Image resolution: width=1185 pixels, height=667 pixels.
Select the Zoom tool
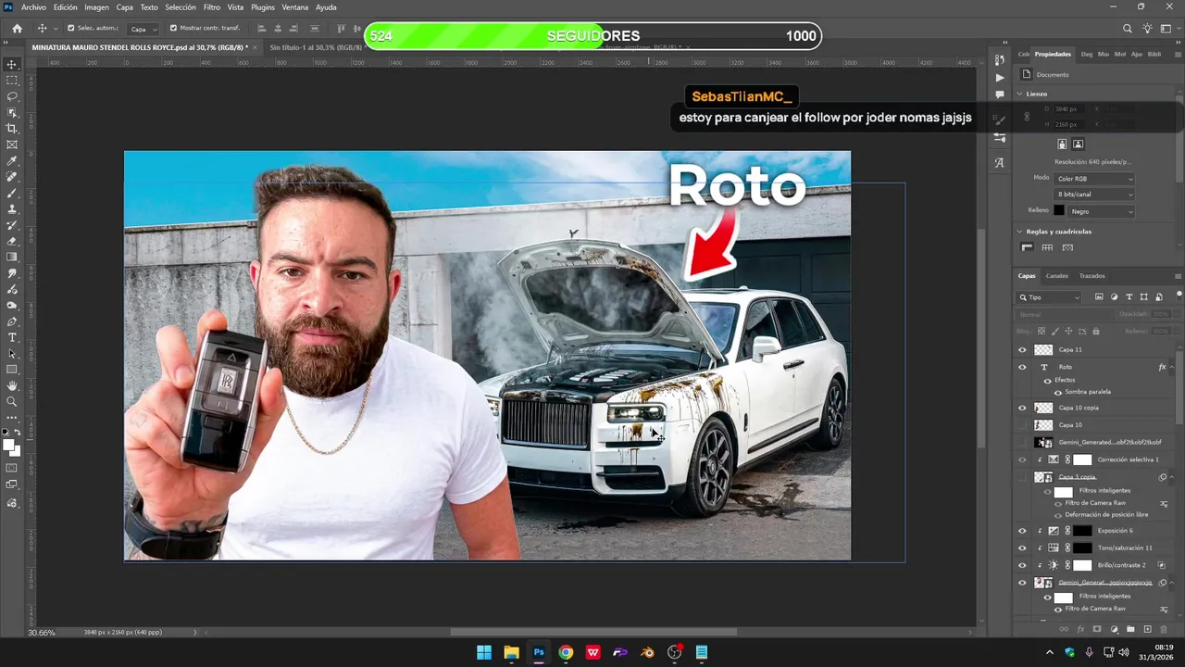[12, 401]
